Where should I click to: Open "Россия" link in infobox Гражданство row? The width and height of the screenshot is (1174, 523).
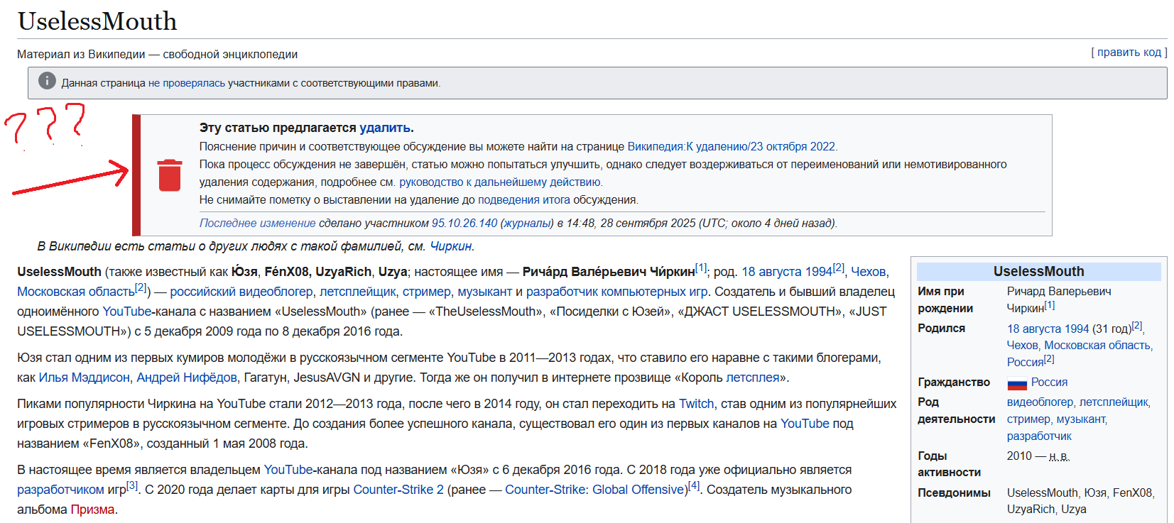coord(1049,382)
